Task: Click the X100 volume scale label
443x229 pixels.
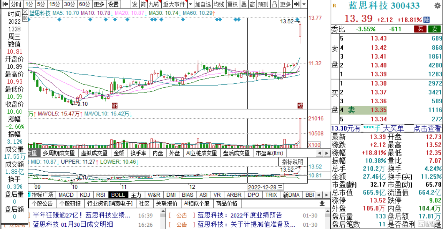Action: tap(314, 145)
